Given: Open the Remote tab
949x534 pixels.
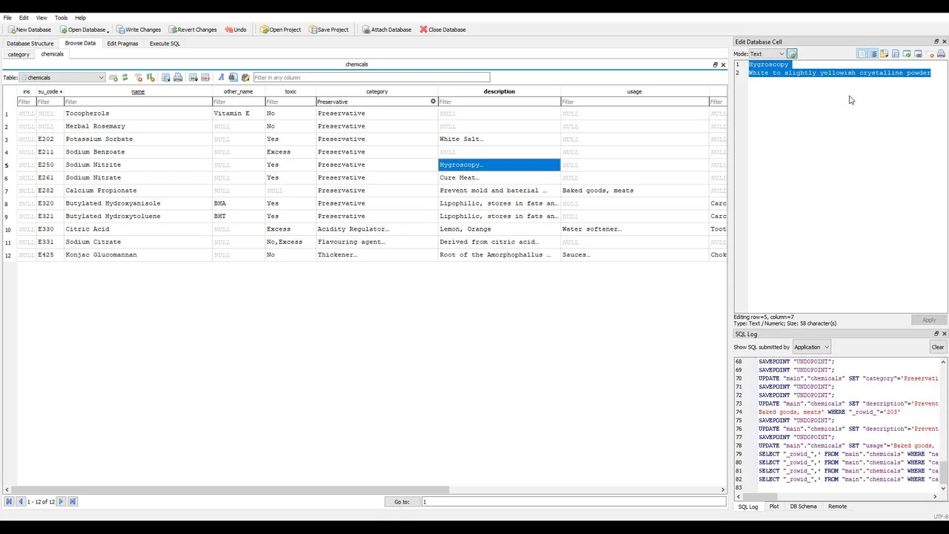Looking at the screenshot, I should click(837, 507).
